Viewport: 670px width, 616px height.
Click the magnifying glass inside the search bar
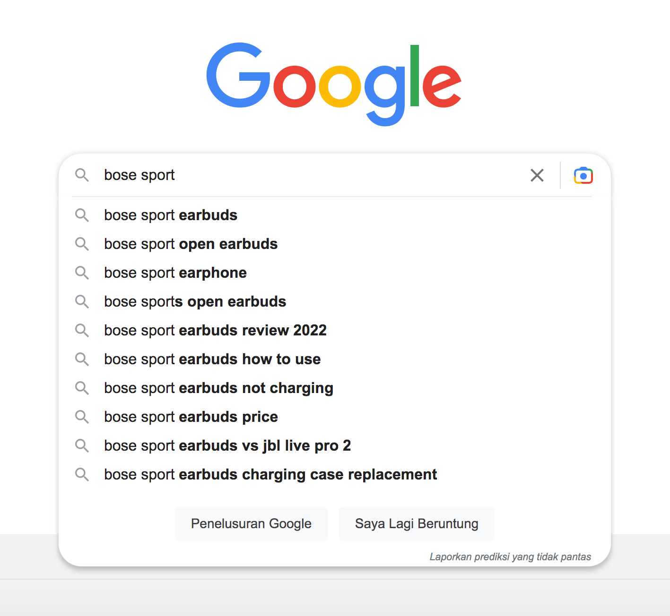click(x=82, y=175)
